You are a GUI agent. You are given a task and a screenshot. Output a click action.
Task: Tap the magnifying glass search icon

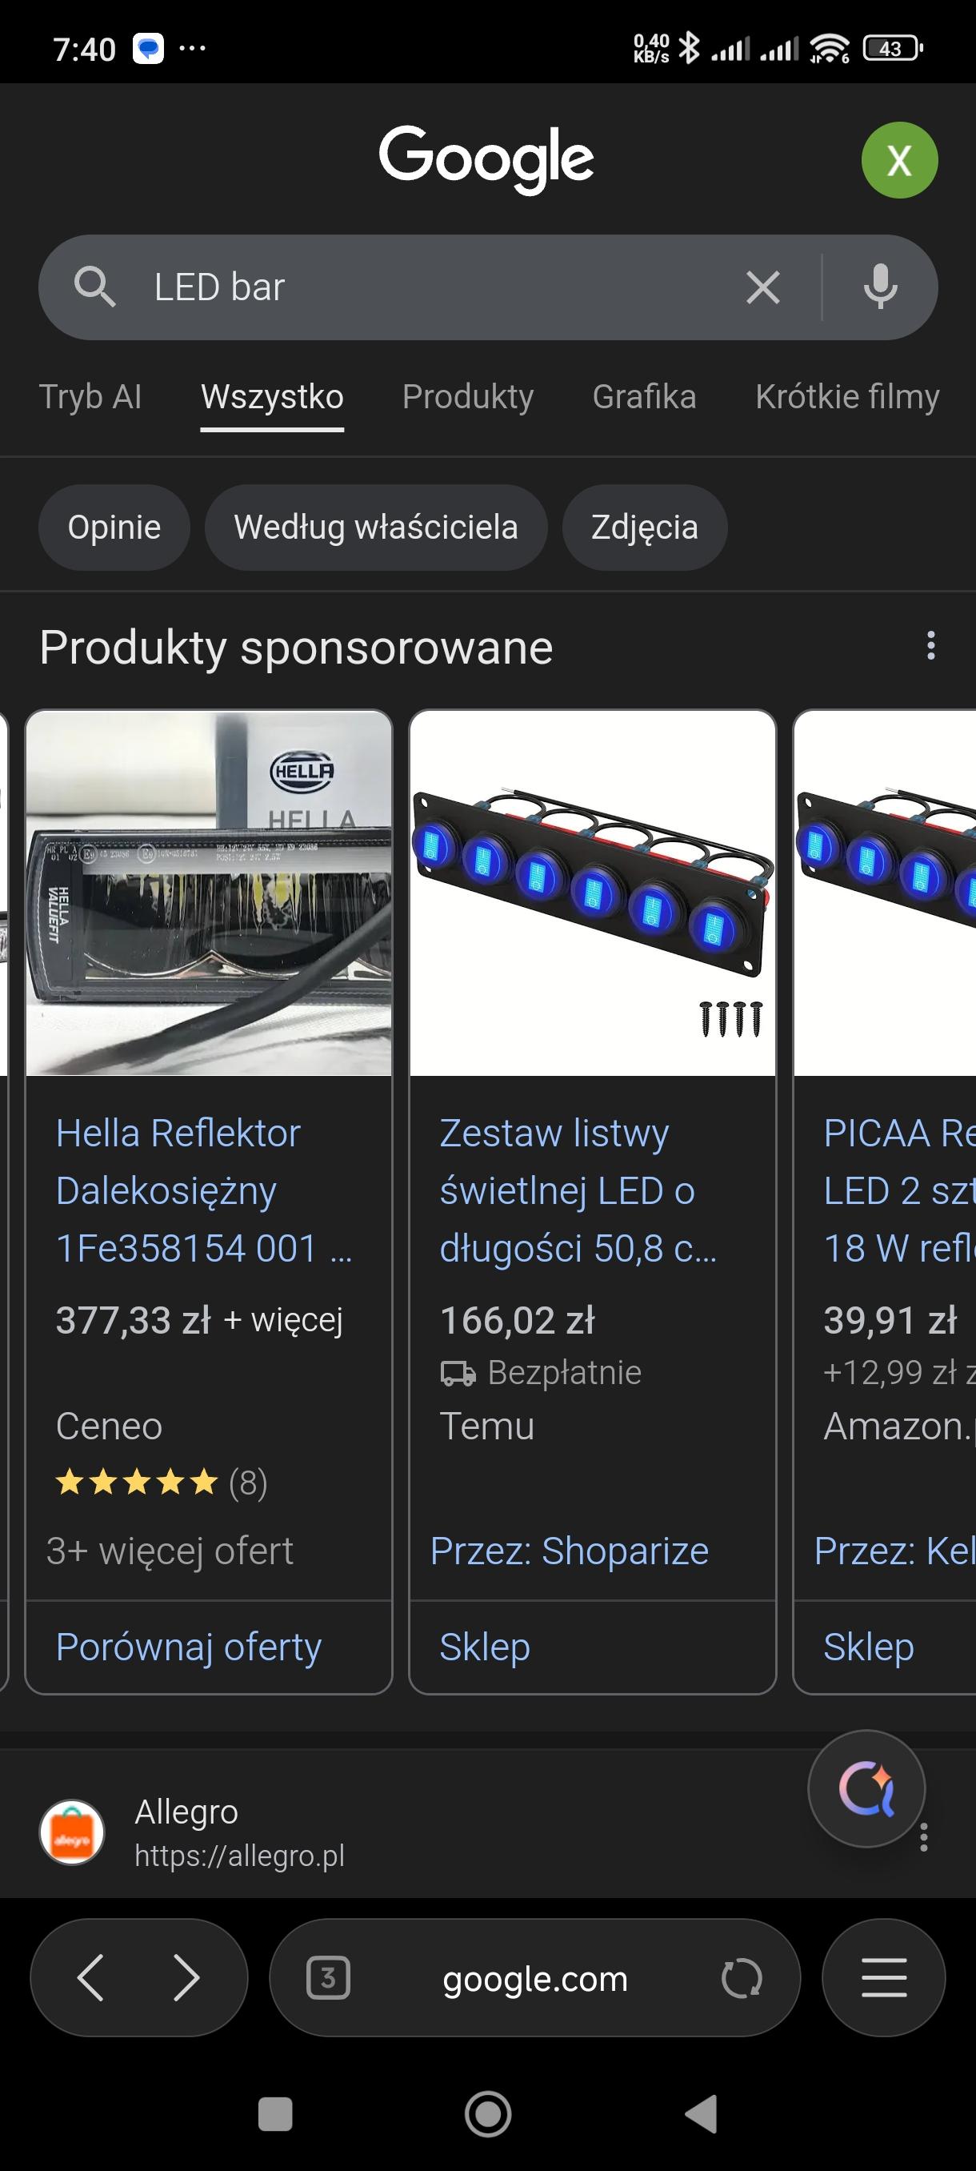click(x=94, y=287)
